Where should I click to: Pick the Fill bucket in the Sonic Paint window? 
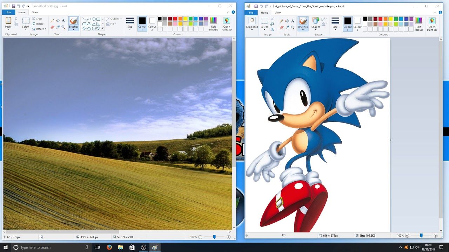tap(287, 21)
